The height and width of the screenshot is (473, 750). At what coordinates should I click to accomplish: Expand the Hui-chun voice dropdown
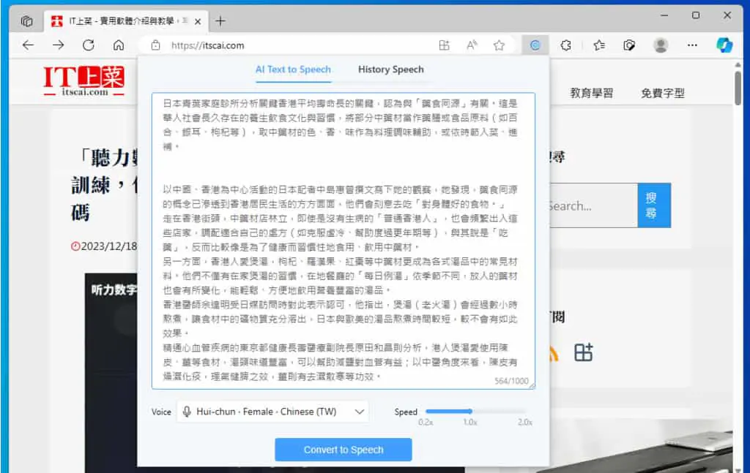pyautogui.click(x=272, y=412)
